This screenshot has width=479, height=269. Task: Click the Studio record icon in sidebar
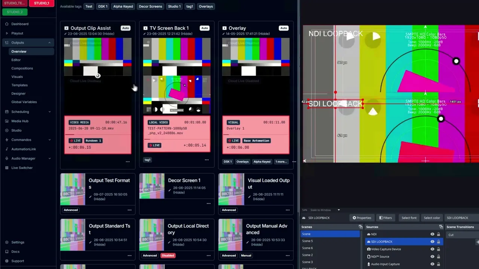[7, 130]
